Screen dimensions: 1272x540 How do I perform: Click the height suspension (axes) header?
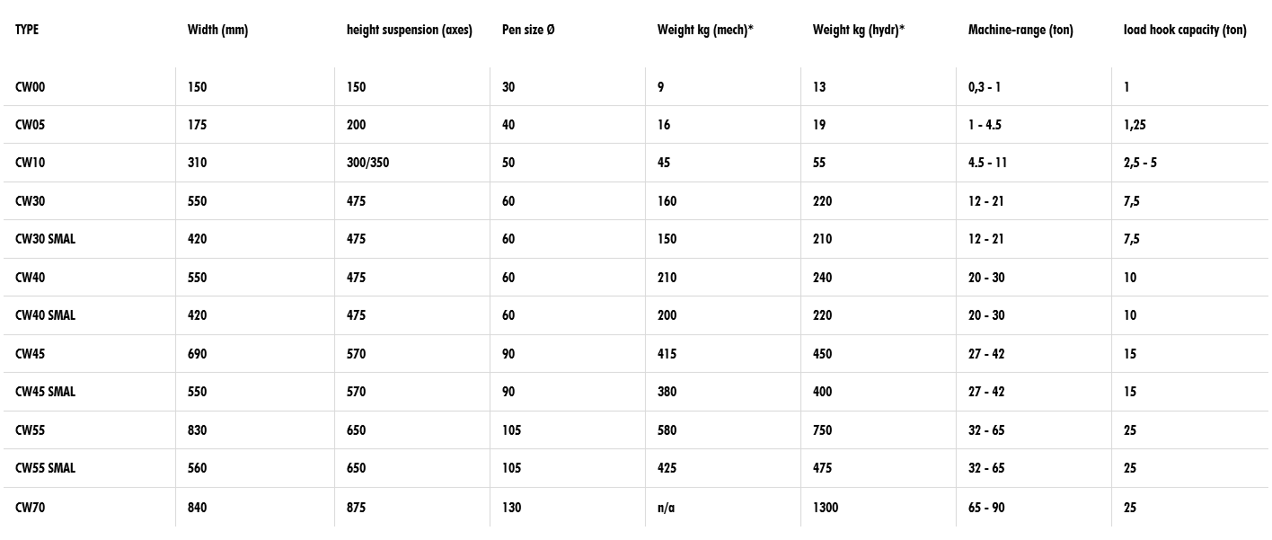click(x=410, y=30)
